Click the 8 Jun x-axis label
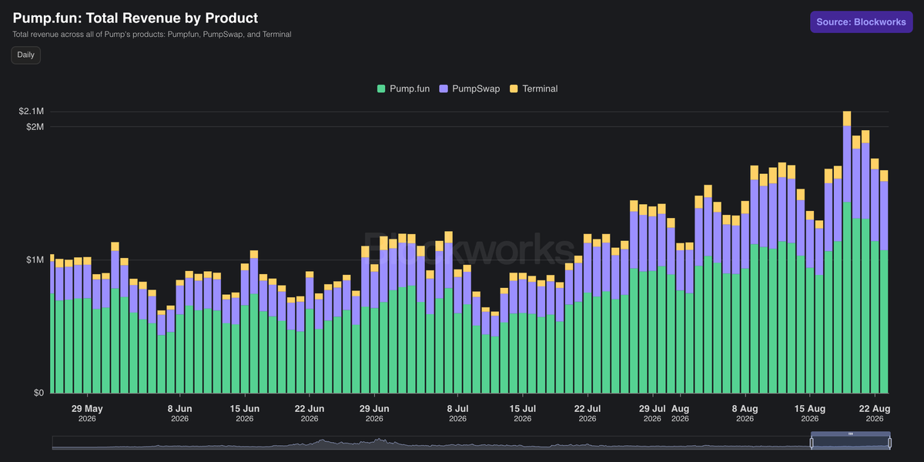924x462 pixels. [x=179, y=413]
